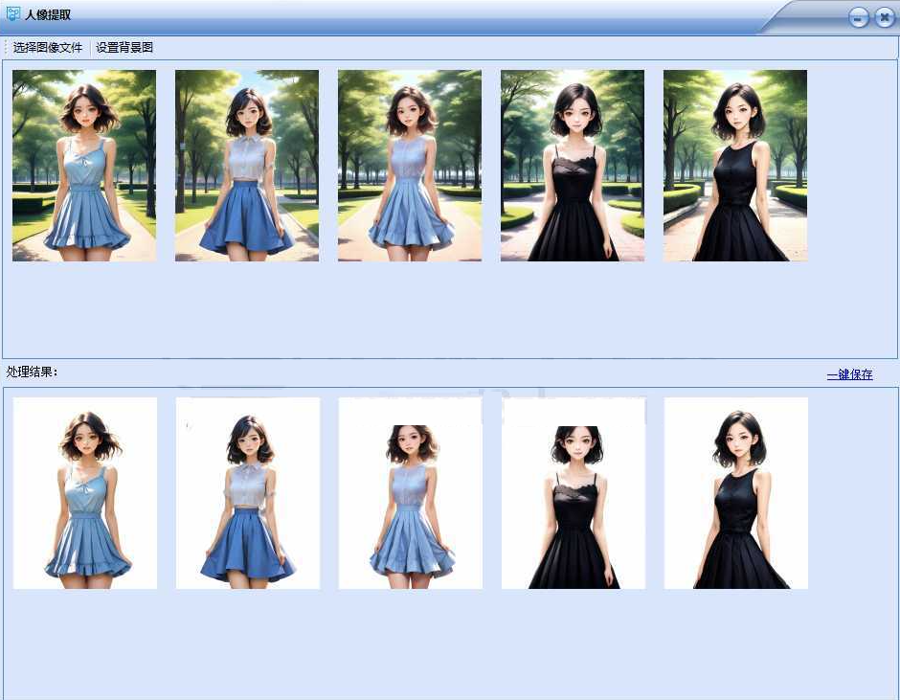The width and height of the screenshot is (900, 700).
Task: Open extracted result with black strap dress
Action: click(x=574, y=493)
